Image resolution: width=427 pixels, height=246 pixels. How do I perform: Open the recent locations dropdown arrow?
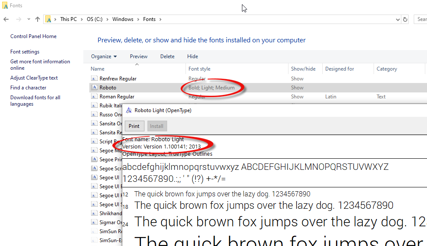coord(29,19)
